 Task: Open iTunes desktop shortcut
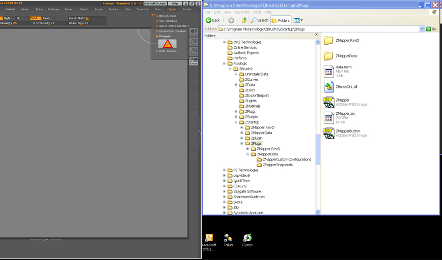click(x=247, y=241)
